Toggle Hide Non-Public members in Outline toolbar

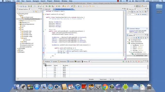[x=143, y=38]
